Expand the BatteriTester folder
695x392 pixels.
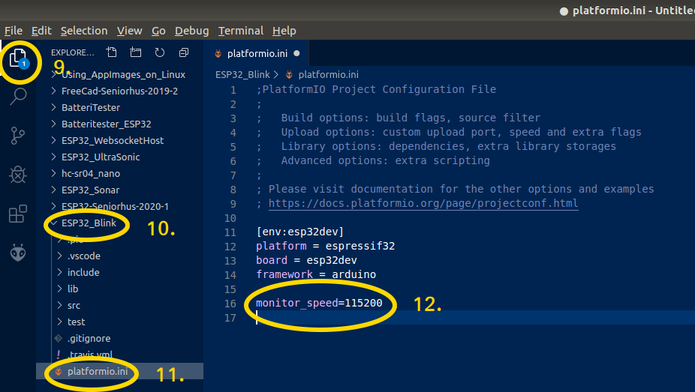click(119, 107)
